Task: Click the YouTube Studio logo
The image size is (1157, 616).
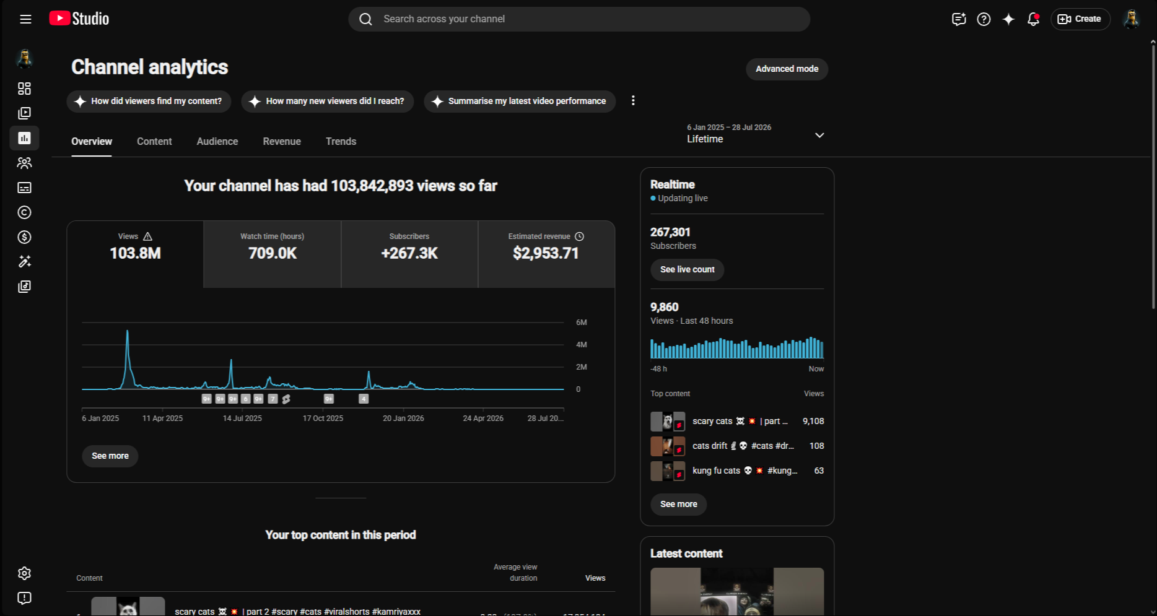Action: click(79, 19)
